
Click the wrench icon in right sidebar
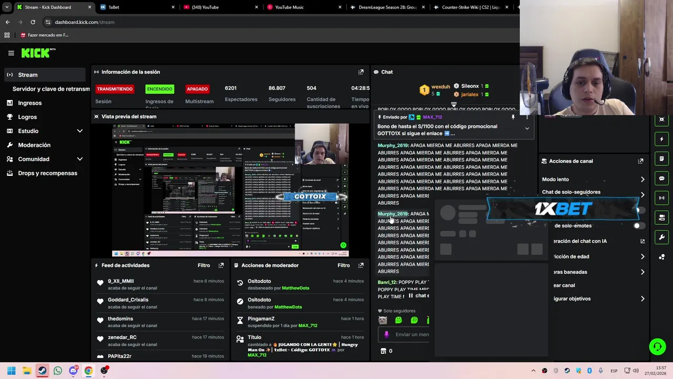coord(661,237)
